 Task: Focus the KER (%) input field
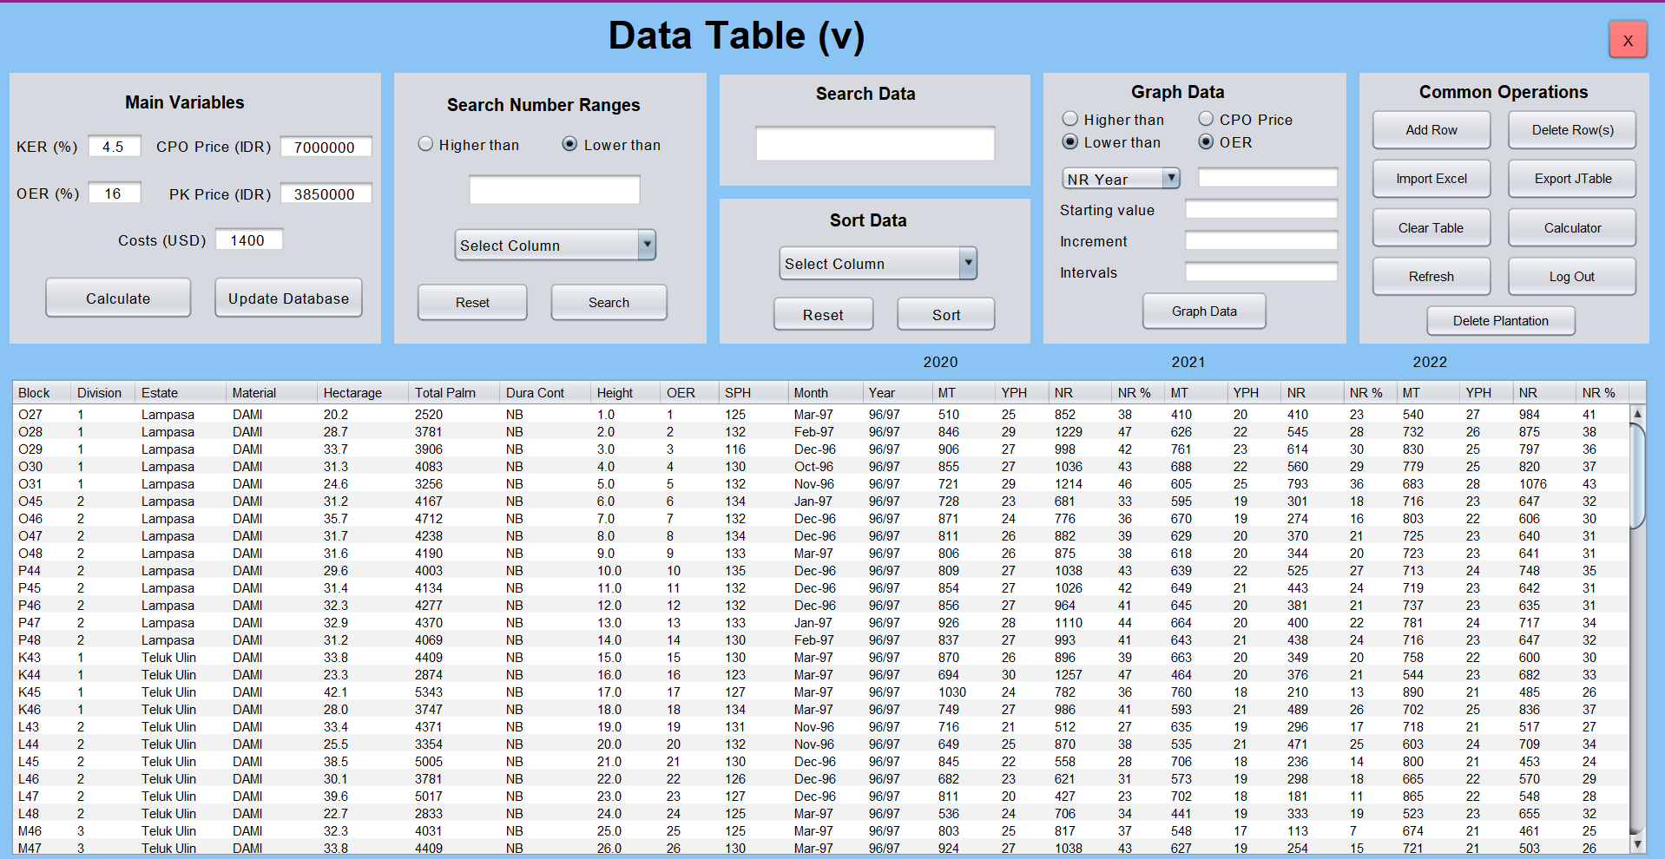click(x=114, y=146)
